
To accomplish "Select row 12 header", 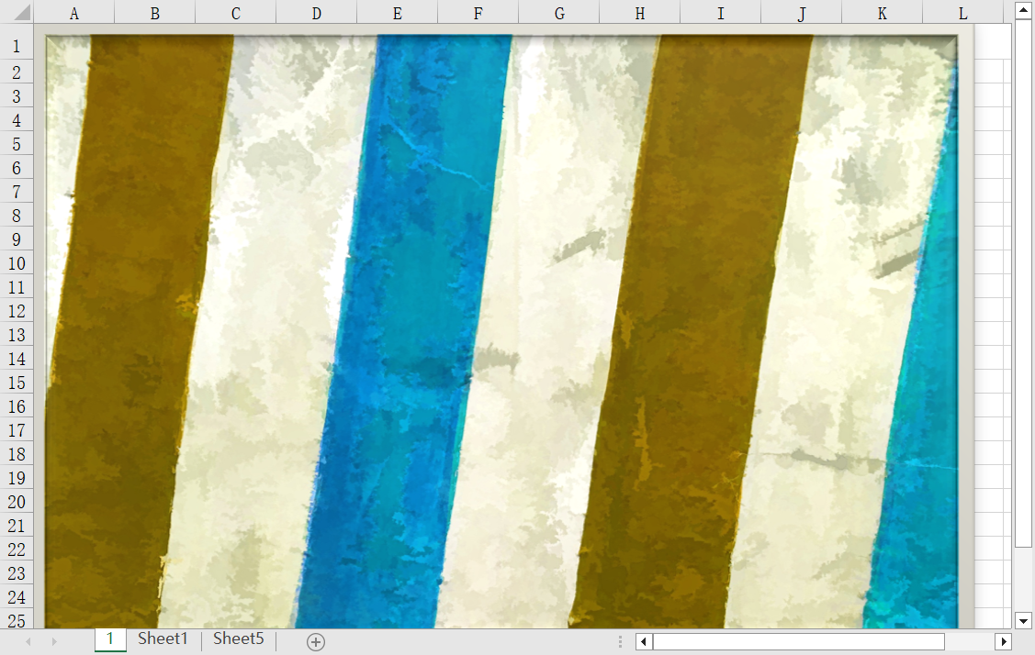I will tap(17, 311).
